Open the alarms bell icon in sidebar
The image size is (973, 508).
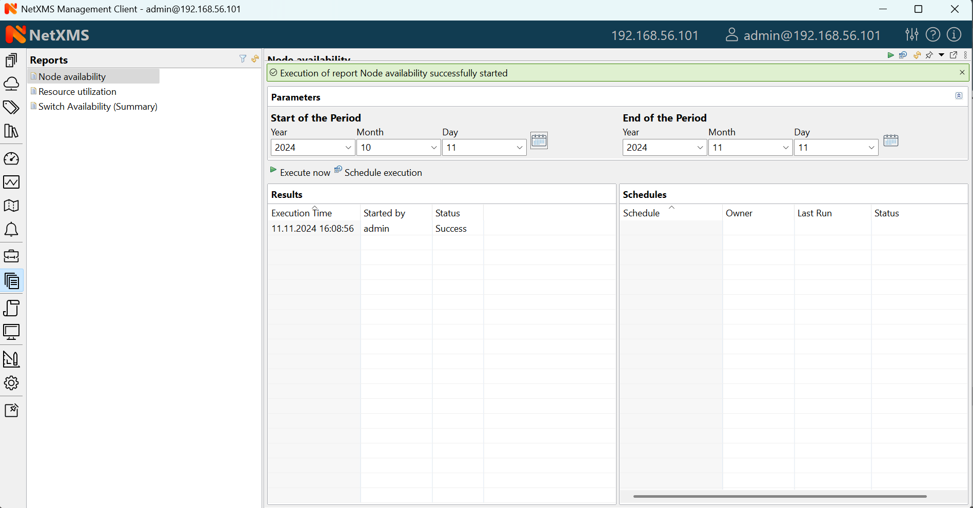[x=11, y=230]
